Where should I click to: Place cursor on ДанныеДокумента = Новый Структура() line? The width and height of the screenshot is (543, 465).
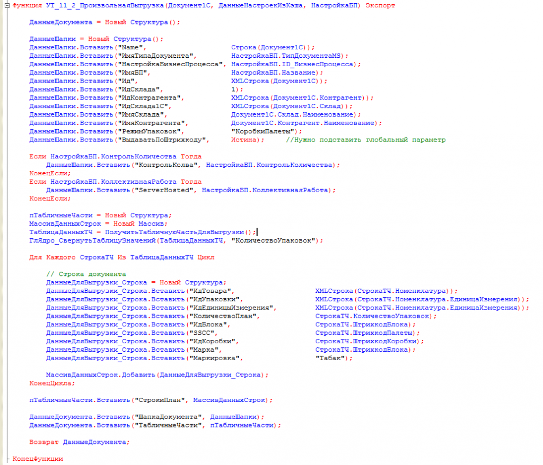coord(104,22)
